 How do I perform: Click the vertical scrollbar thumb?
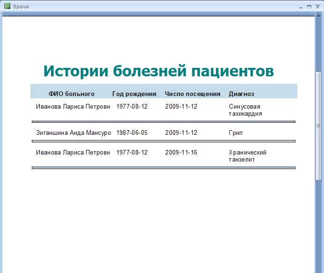coord(318,126)
